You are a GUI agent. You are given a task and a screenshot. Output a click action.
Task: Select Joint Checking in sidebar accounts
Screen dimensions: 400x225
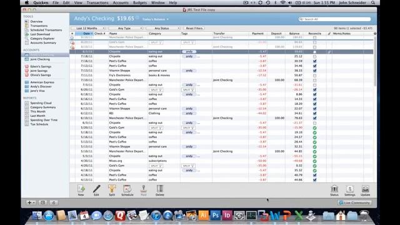40,59
